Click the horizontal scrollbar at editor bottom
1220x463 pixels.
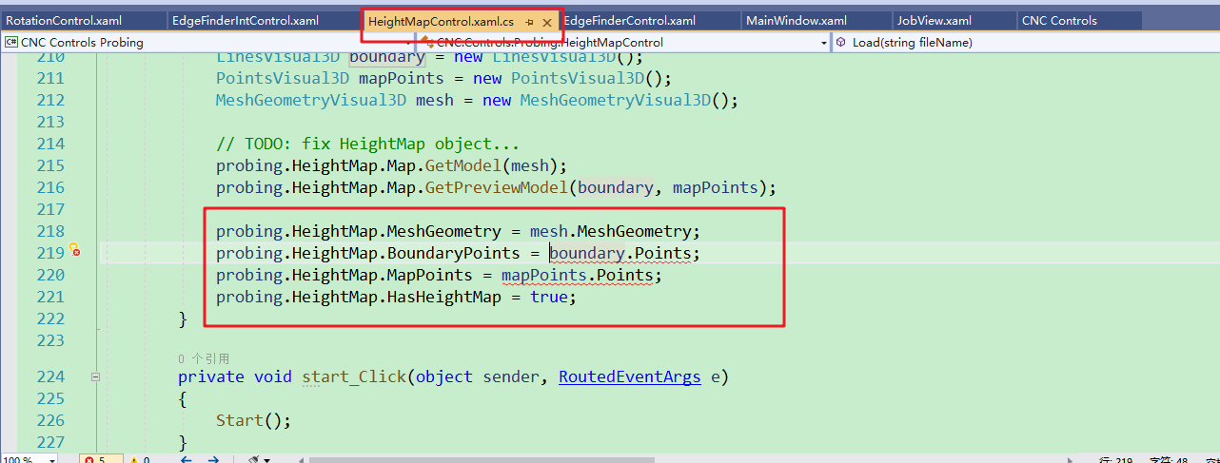click(x=666, y=460)
